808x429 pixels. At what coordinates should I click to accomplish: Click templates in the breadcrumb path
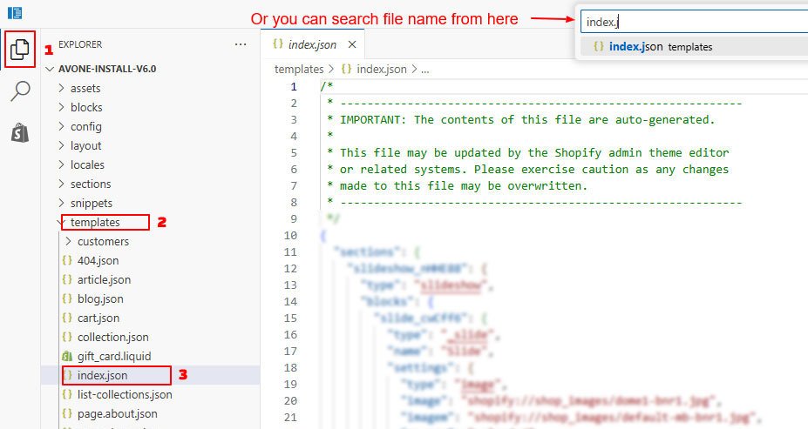coord(298,69)
